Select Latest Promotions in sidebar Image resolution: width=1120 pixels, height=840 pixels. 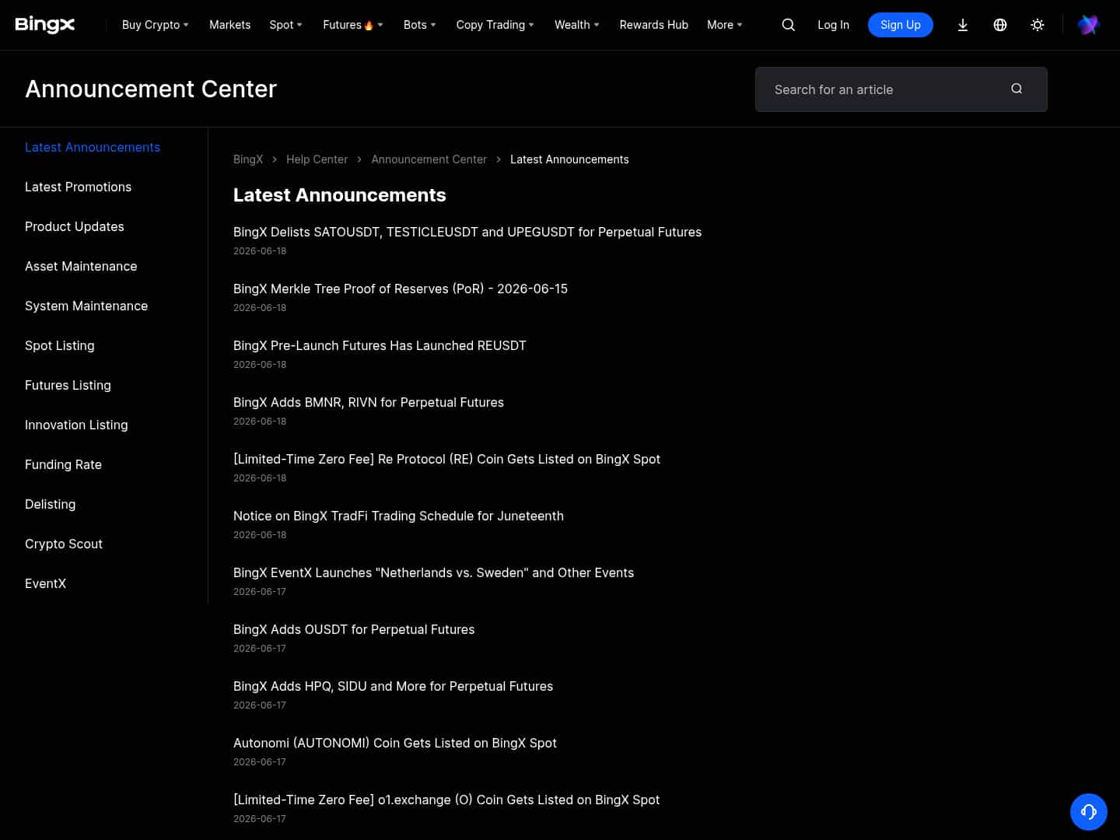point(78,187)
